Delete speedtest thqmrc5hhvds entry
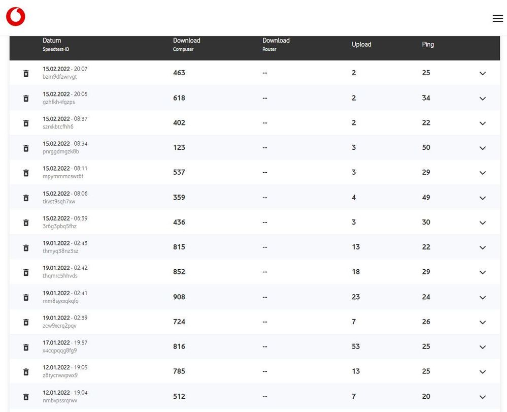Image resolution: width=507 pixels, height=412 pixels. tap(26, 272)
